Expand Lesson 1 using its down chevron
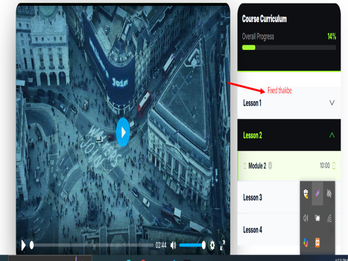 click(x=332, y=103)
